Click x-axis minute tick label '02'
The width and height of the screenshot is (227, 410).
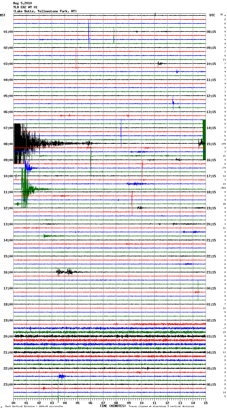click(39, 403)
